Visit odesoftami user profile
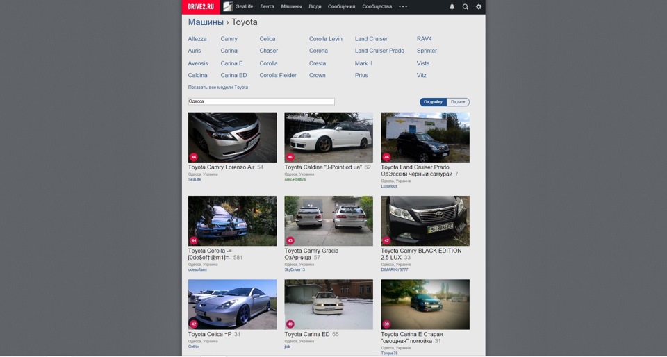Image resolution: width=667 pixels, height=357 pixels. 197,269
